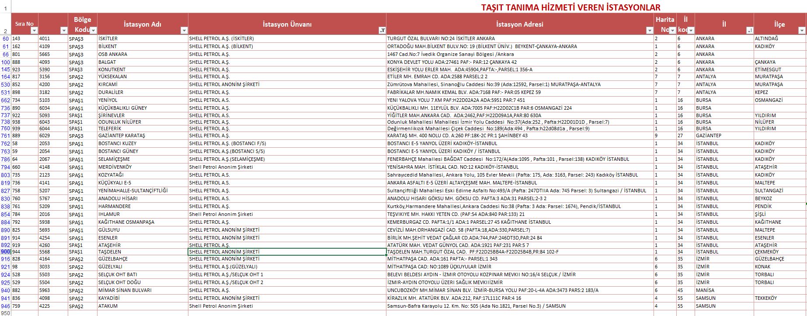The width and height of the screenshot is (807, 316).
Task: Click the YÜKSEKALAN cell
Action: click(x=143, y=76)
